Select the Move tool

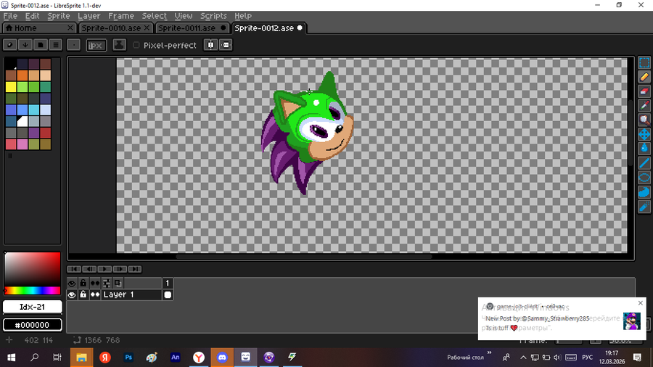644,134
